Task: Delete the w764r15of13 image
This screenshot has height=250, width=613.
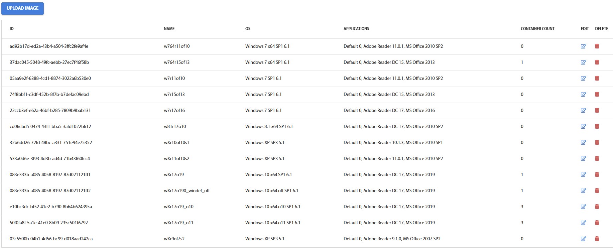Action: [597, 62]
